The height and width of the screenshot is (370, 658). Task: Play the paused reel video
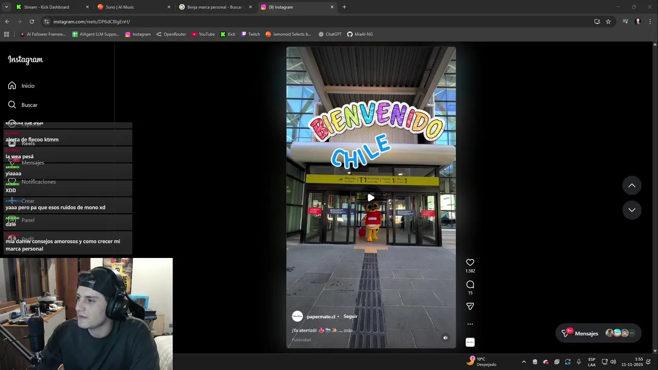tap(371, 197)
